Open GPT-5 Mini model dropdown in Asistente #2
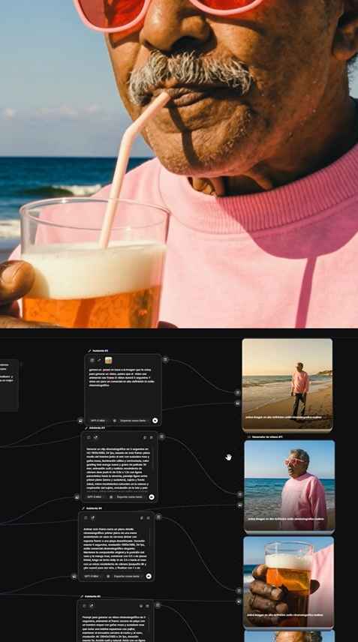The image size is (358, 642). click(x=99, y=421)
